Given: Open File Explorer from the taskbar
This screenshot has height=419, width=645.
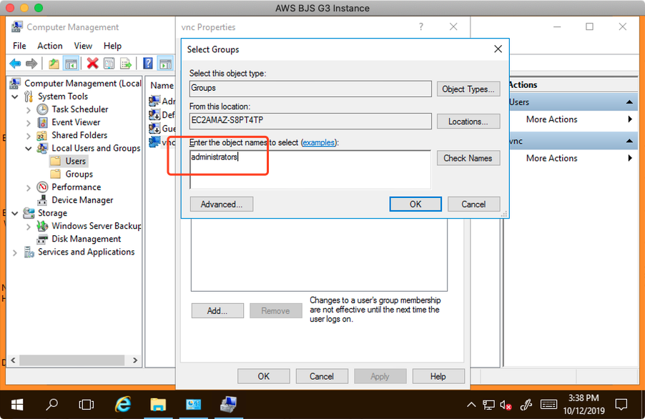Looking at the screenshot, I should [157, 404].
